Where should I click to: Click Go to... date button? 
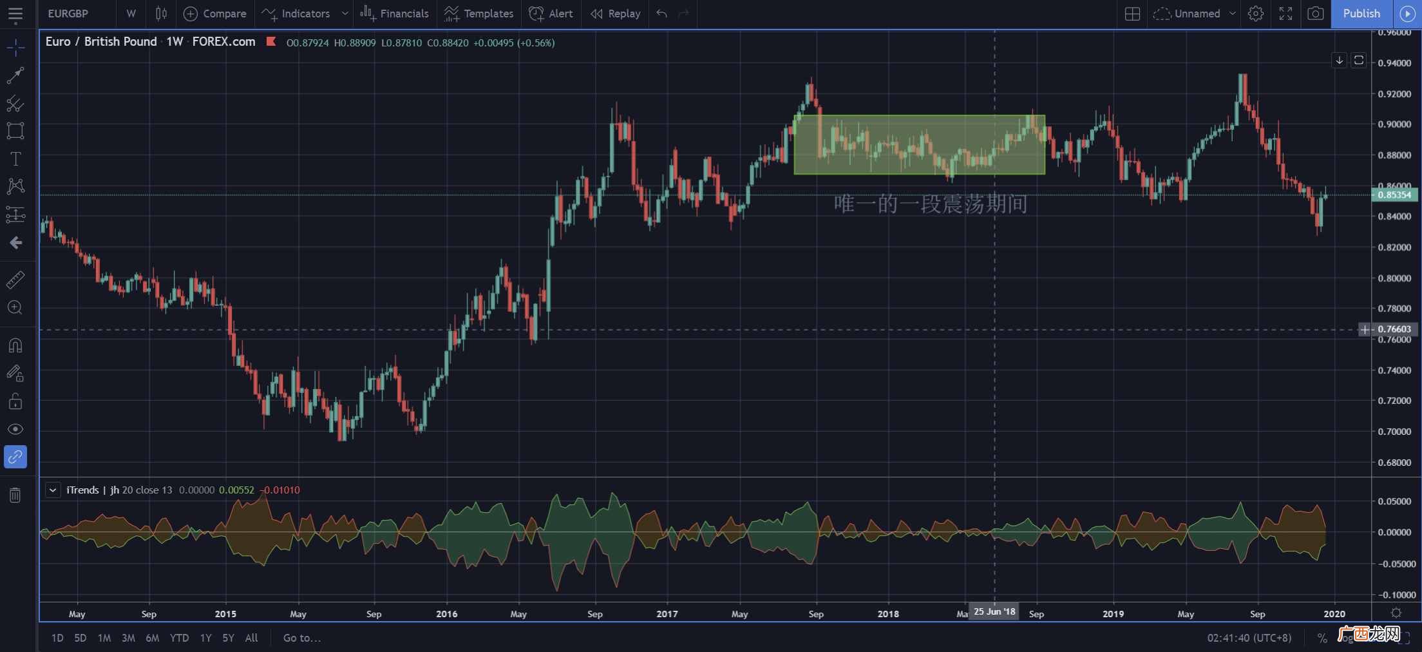pyautogui.click(x=302, y=638)
